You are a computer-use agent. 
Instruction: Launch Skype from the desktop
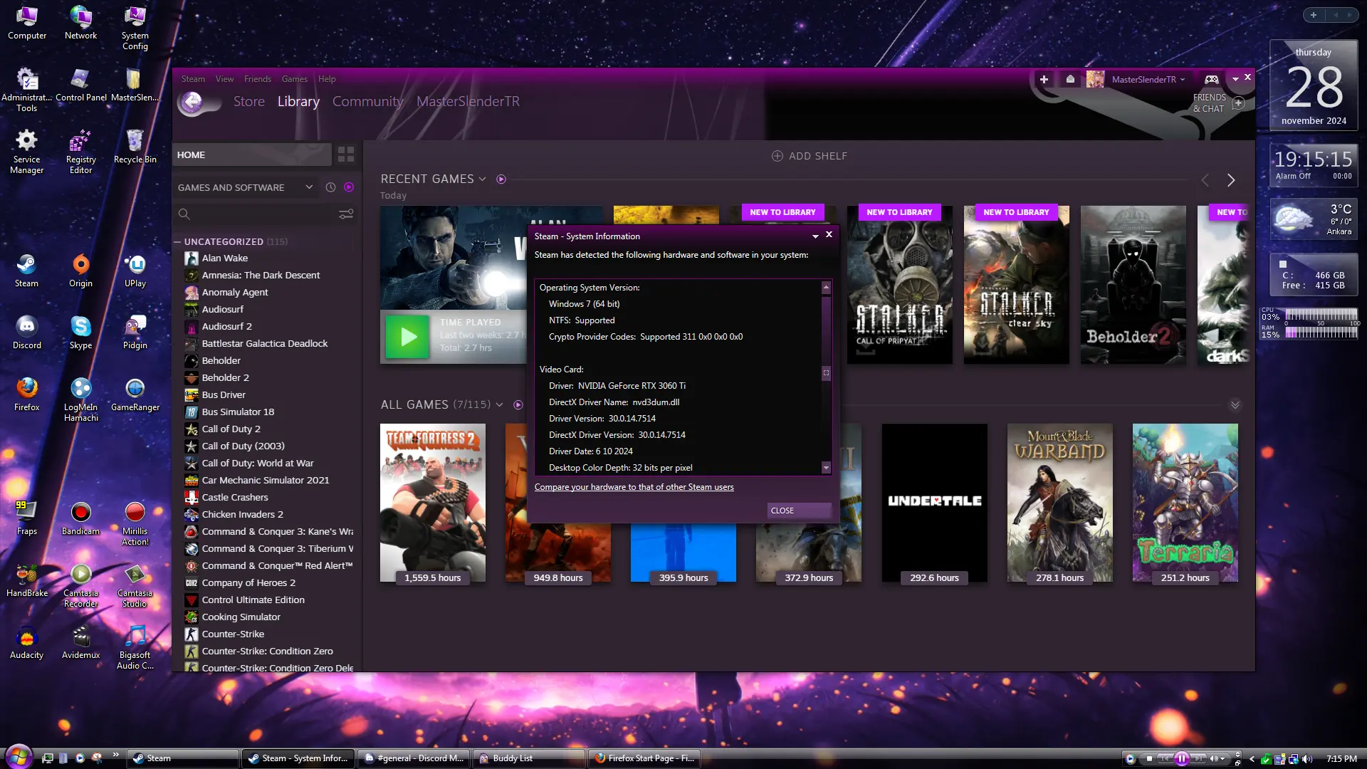pyautogui.click(x=80, y=333)
